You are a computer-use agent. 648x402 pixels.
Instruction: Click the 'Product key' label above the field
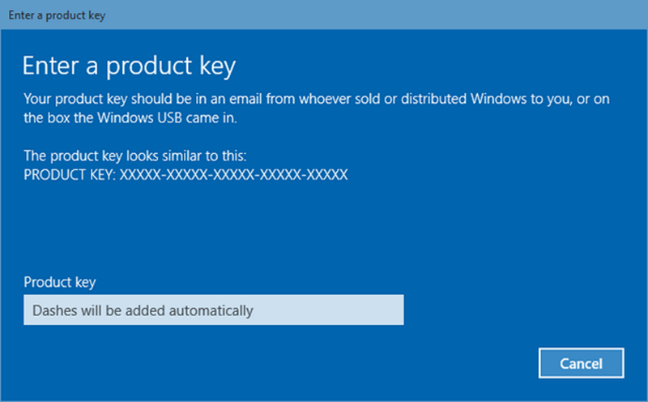point(60,282)
